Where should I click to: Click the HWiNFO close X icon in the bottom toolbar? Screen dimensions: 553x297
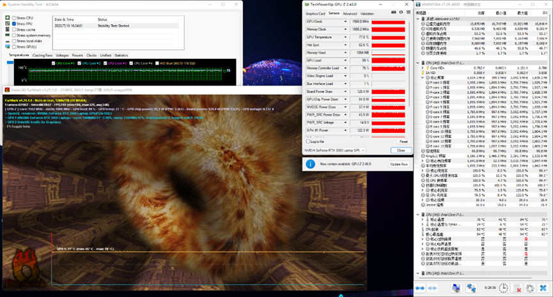point(543,289)
